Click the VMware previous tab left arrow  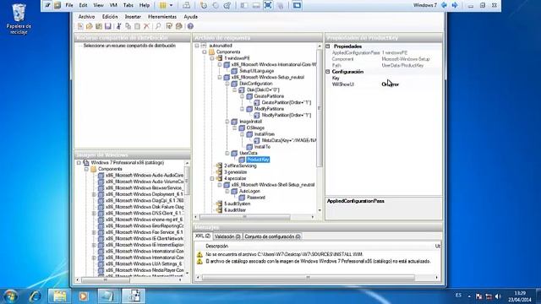(445, 5)
